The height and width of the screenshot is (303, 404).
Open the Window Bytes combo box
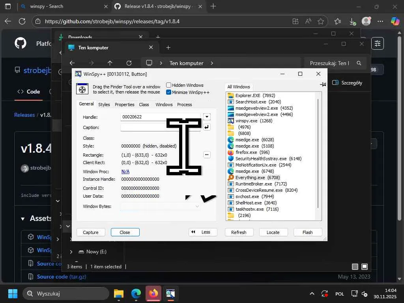tap(160, 206)
